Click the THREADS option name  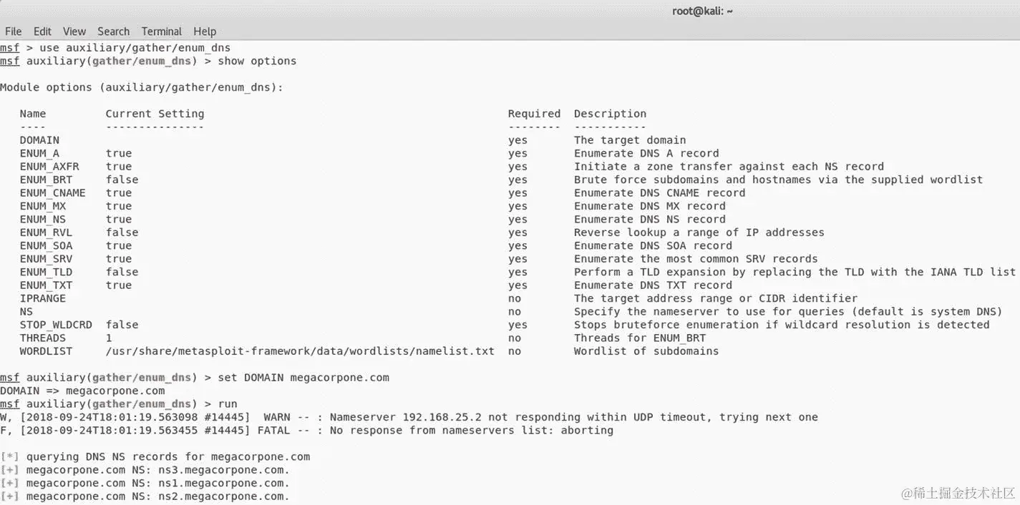pyautogui.click(x=43, y=338)
